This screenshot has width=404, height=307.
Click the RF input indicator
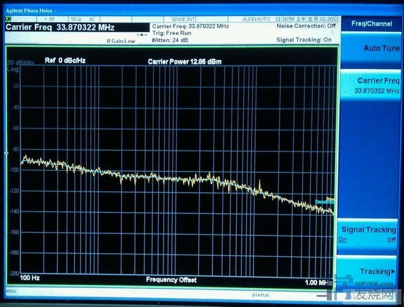(52, 19)
